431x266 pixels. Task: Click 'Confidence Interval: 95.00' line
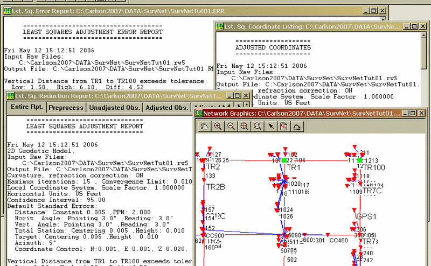pos(57,200)
